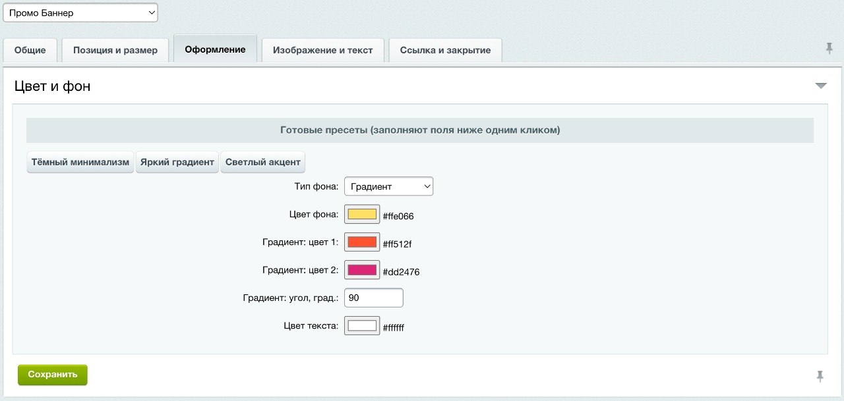Apply the Яркий градиент preset
The width and height of the screenshot is (844, 401).
(177, 162)
